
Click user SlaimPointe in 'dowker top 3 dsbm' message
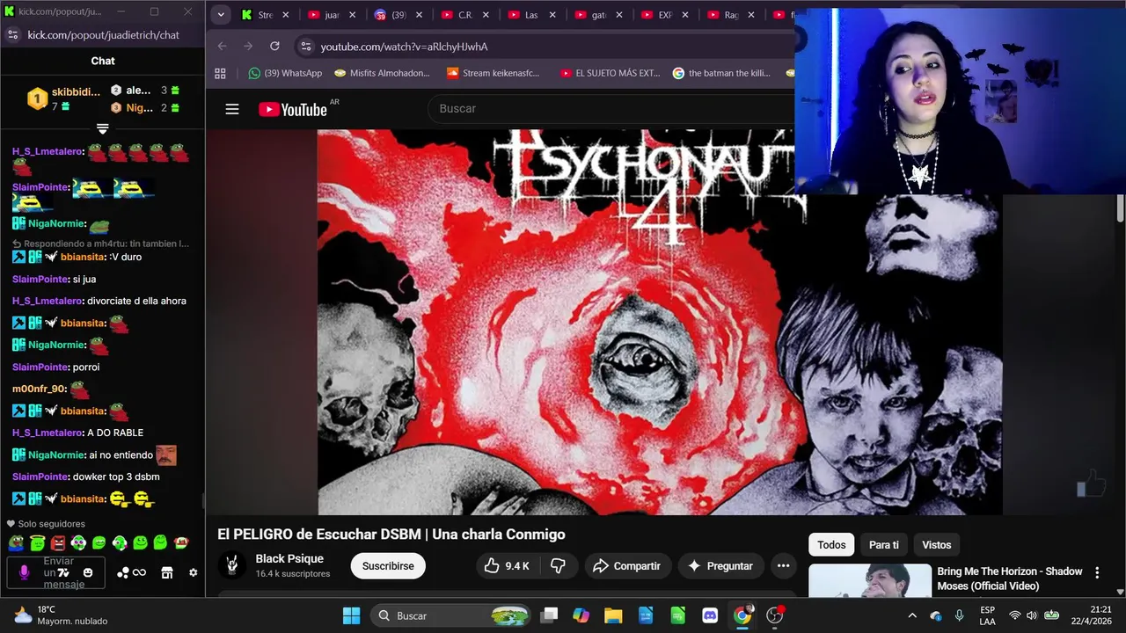click(40, 477)
